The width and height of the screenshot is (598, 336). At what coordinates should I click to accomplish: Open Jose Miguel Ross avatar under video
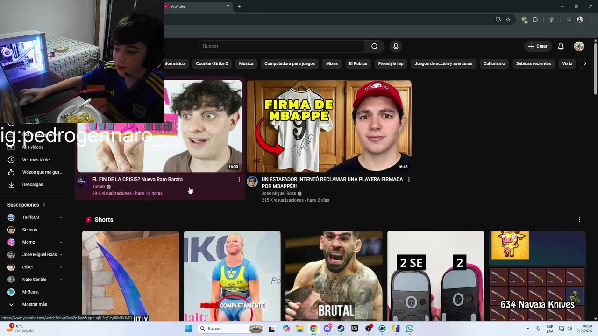tap(252, 182)
